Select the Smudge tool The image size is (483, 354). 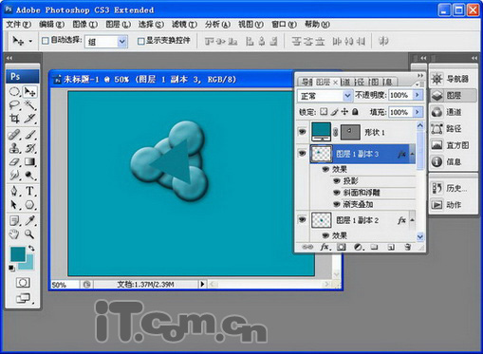coord(14,175)
